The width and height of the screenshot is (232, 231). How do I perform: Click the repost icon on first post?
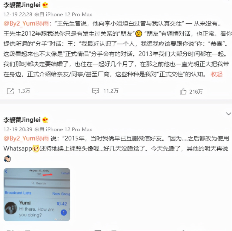[10, 91]
